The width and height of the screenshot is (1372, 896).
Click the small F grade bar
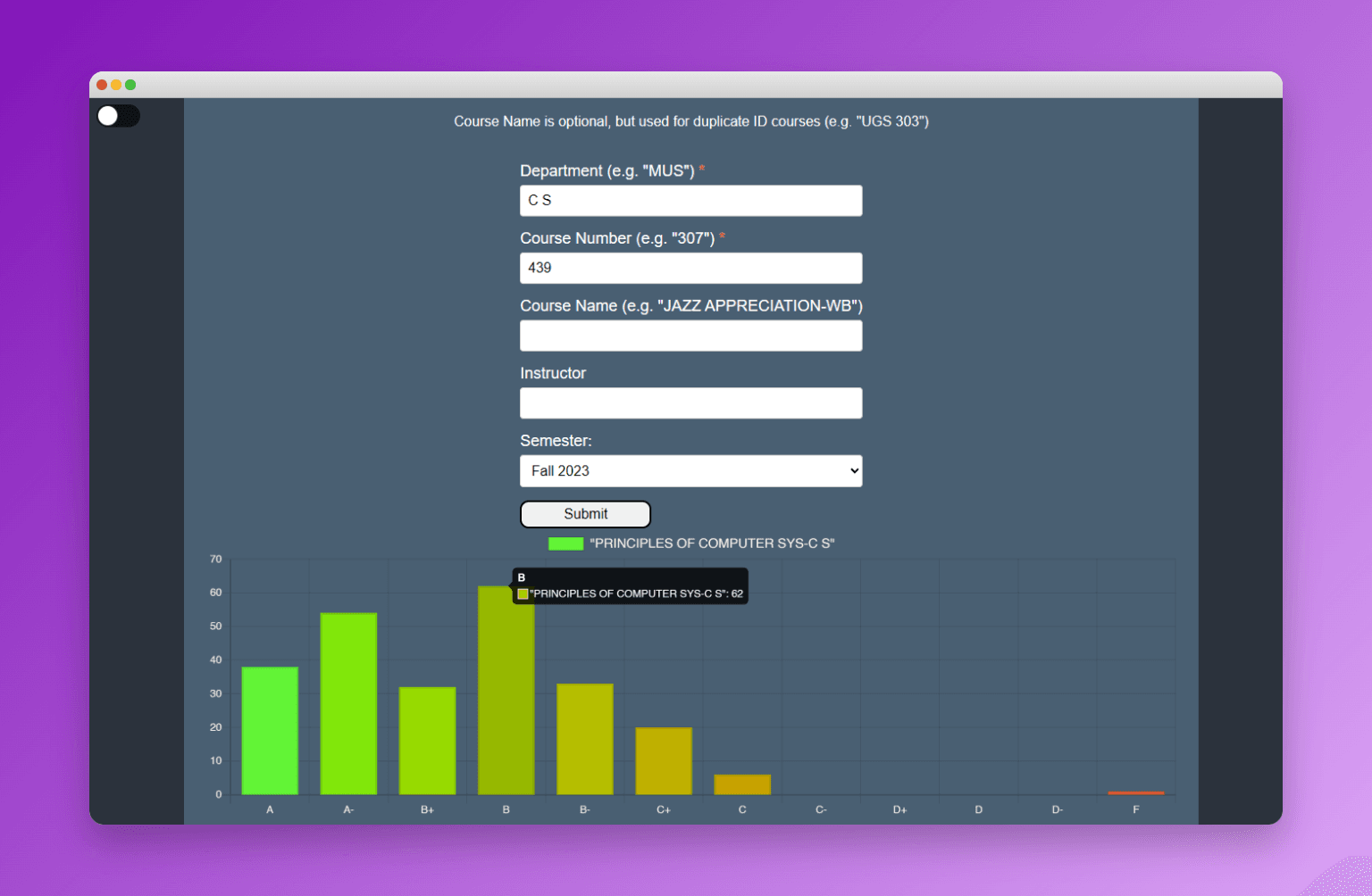pos(1135,792)
